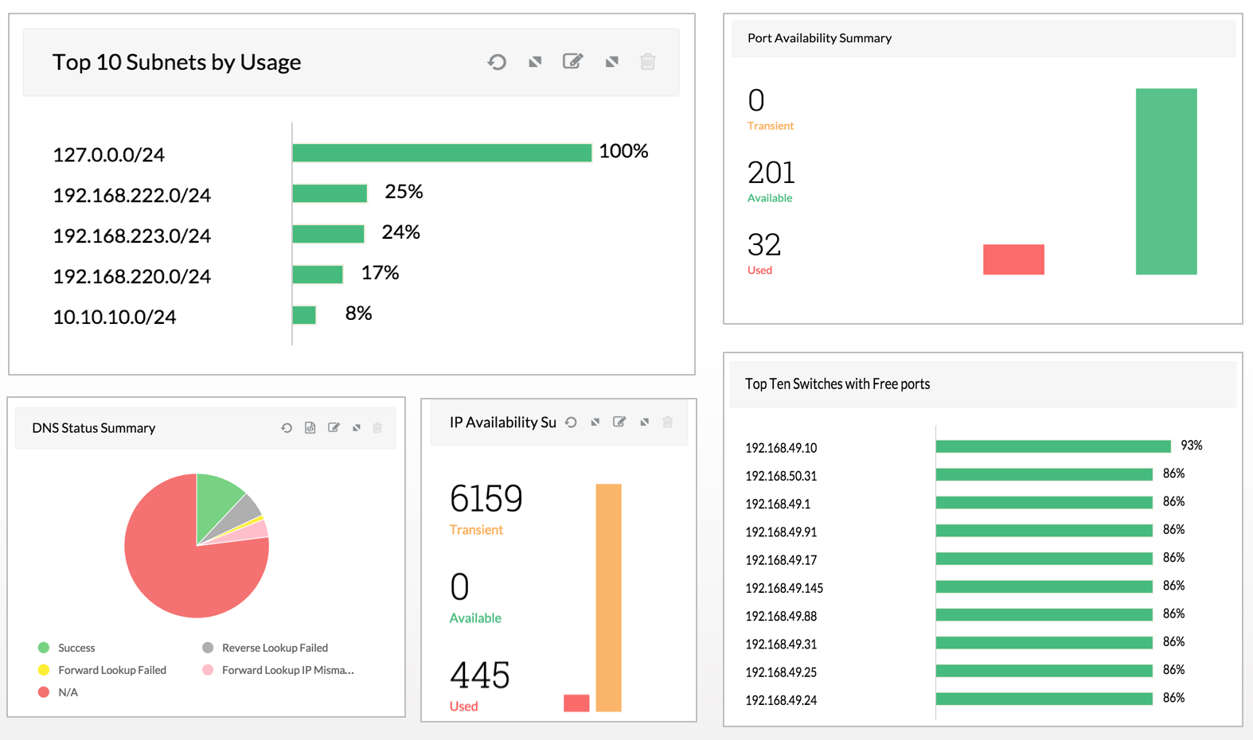Screen dimensions: 1253x740
Task: Select subnet label 127.0.0.0/24
Action: pyautogui.click(x=108, y=155)
